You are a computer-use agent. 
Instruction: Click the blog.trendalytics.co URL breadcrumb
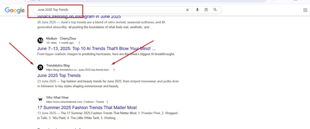(x=78, y=70)
